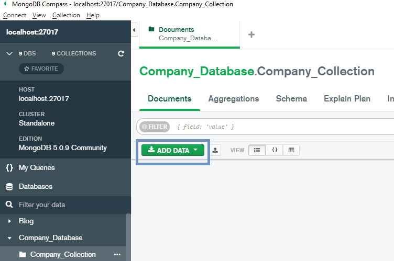Image resolution: width=394 pixels, height=261 pixels.
Task: Open options ellipsis for Company_Collection
Action: (117, 255)
